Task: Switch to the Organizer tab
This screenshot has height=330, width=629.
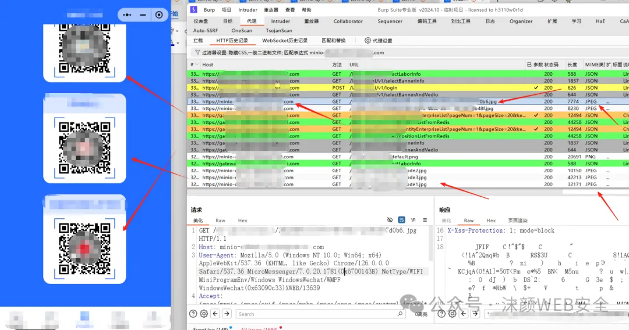Action: point(521,22)
